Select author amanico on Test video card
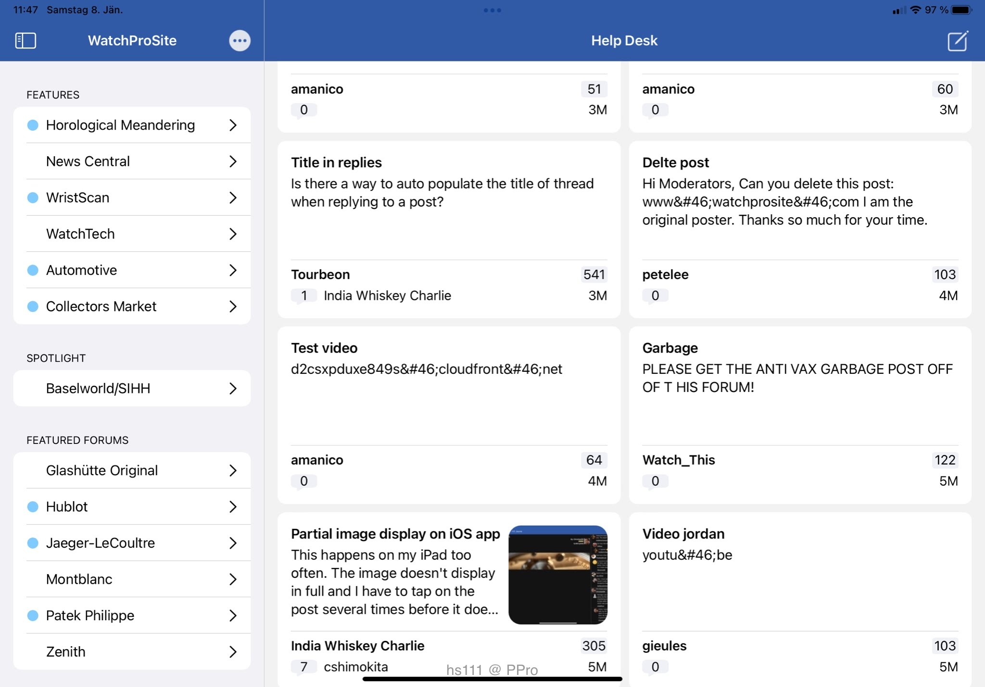This screenshot has width=985, height=687. click(x=317, y=460)
